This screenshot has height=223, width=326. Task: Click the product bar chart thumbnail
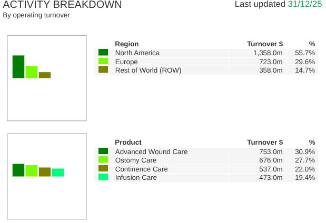[x=46, y=176]
